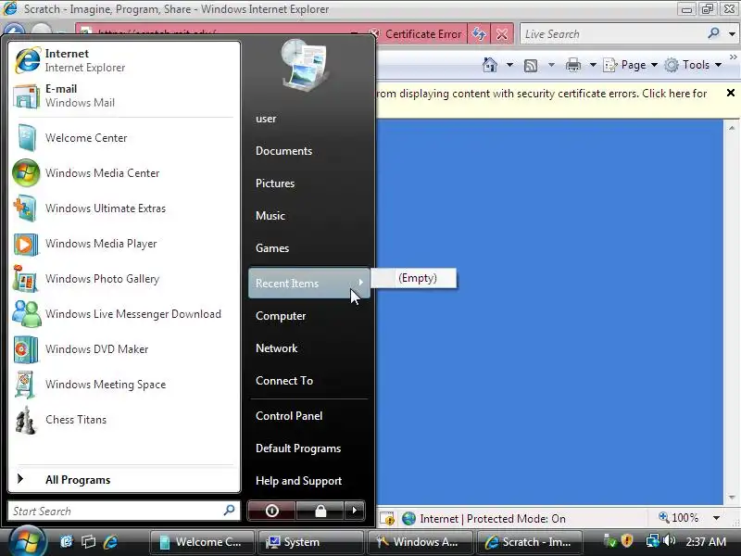Switch to Windows A... taskbar button
The image size is (741, 556).
pos(421,542)
